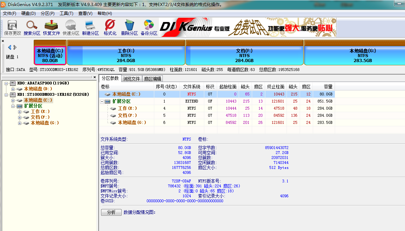The width and height of the screenshot is (405, 231).
Task: Open the 工具(T) menu
Action: tap(66, 13)
